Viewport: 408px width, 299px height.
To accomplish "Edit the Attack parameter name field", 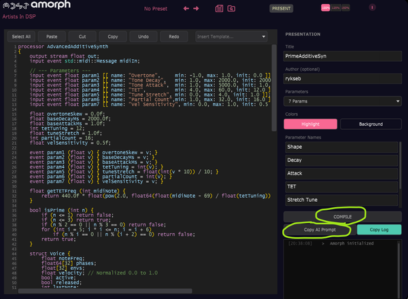I will point(341,174).
